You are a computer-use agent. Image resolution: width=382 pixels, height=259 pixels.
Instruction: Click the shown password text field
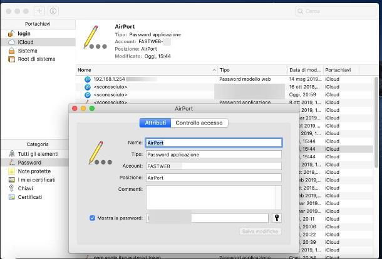(207, 218)
